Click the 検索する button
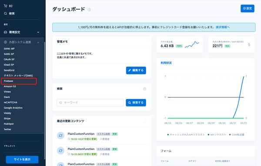Image resolution: width=261 pixels, height=166 pixels. 136,103
